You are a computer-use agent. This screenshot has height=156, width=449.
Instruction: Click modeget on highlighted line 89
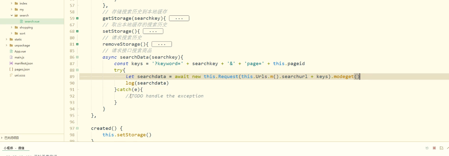click(x=344, y=76)
